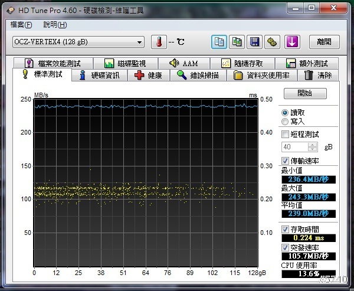Switch to the AAM tab
This screenshot has height=291, width=354.
[183, 63]
